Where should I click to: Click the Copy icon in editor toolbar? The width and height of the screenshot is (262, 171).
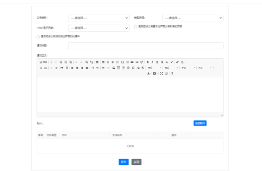pyautogui.click(x=56, y=62)
